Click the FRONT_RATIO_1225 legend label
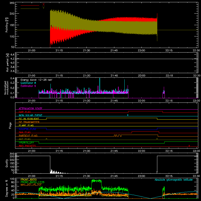The image size is (201, 201). pos(32,182)
